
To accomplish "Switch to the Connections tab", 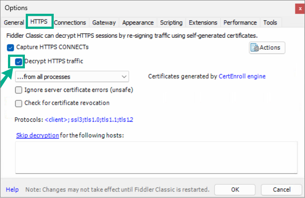I will [x=70, y=23].
